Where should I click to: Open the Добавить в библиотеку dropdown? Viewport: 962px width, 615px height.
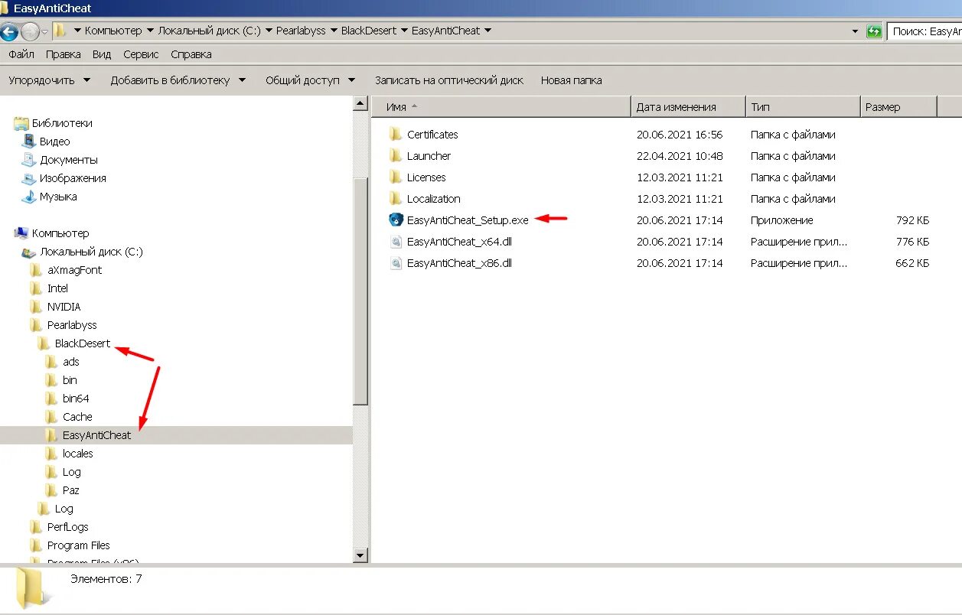[x=178, y=80]
